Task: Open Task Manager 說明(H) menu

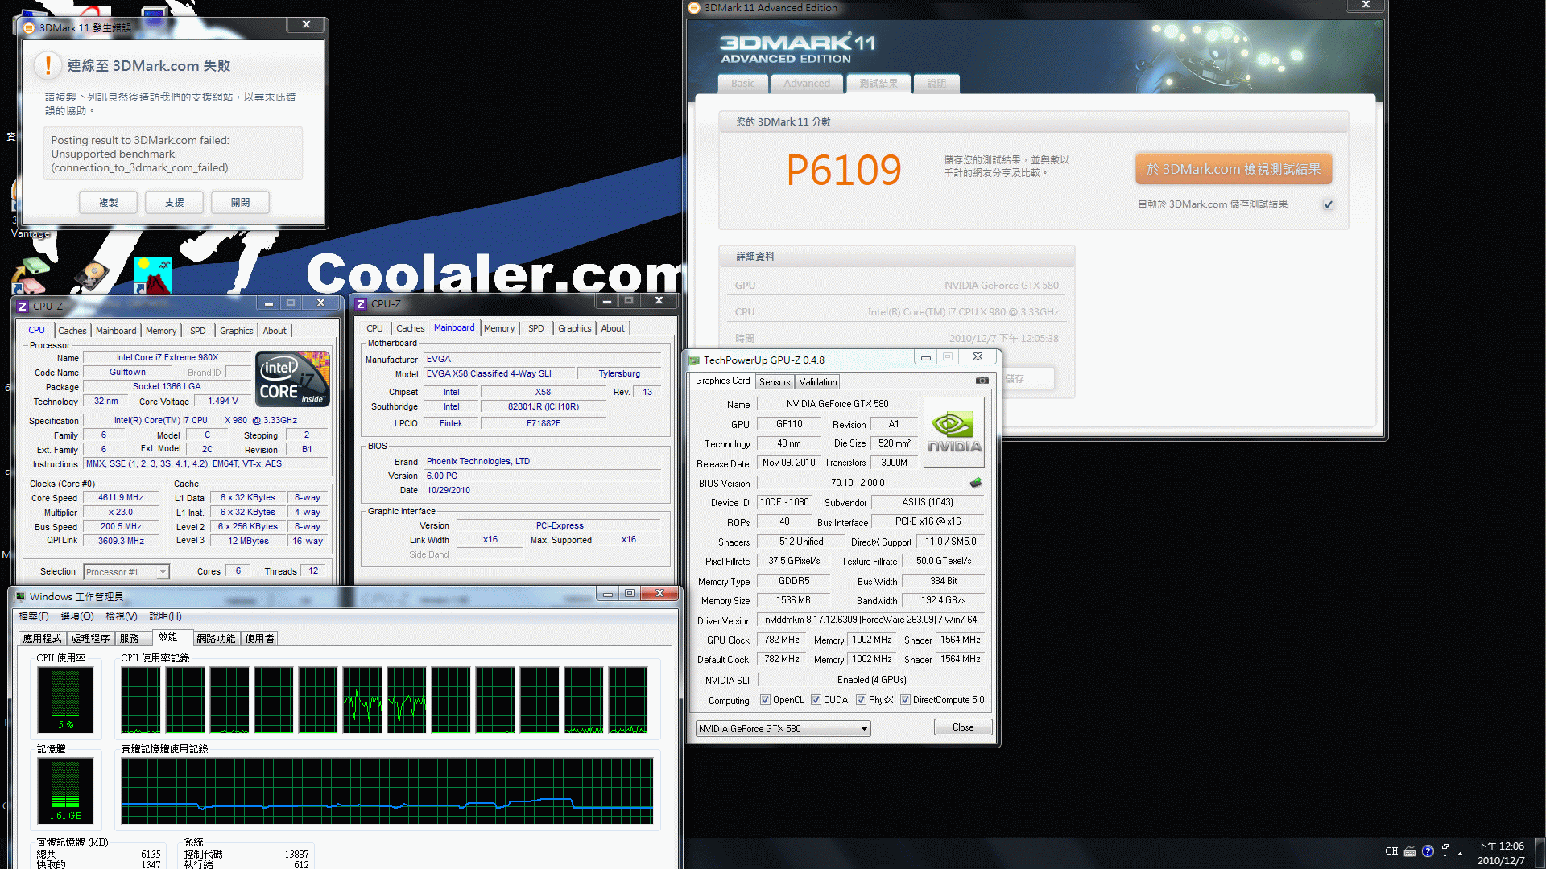Action: [165, 616]
